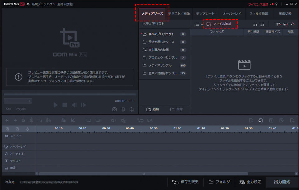Click the fit timeline arrows icon
This screenshot has height=190, width=299.
[x=27, y=129]
